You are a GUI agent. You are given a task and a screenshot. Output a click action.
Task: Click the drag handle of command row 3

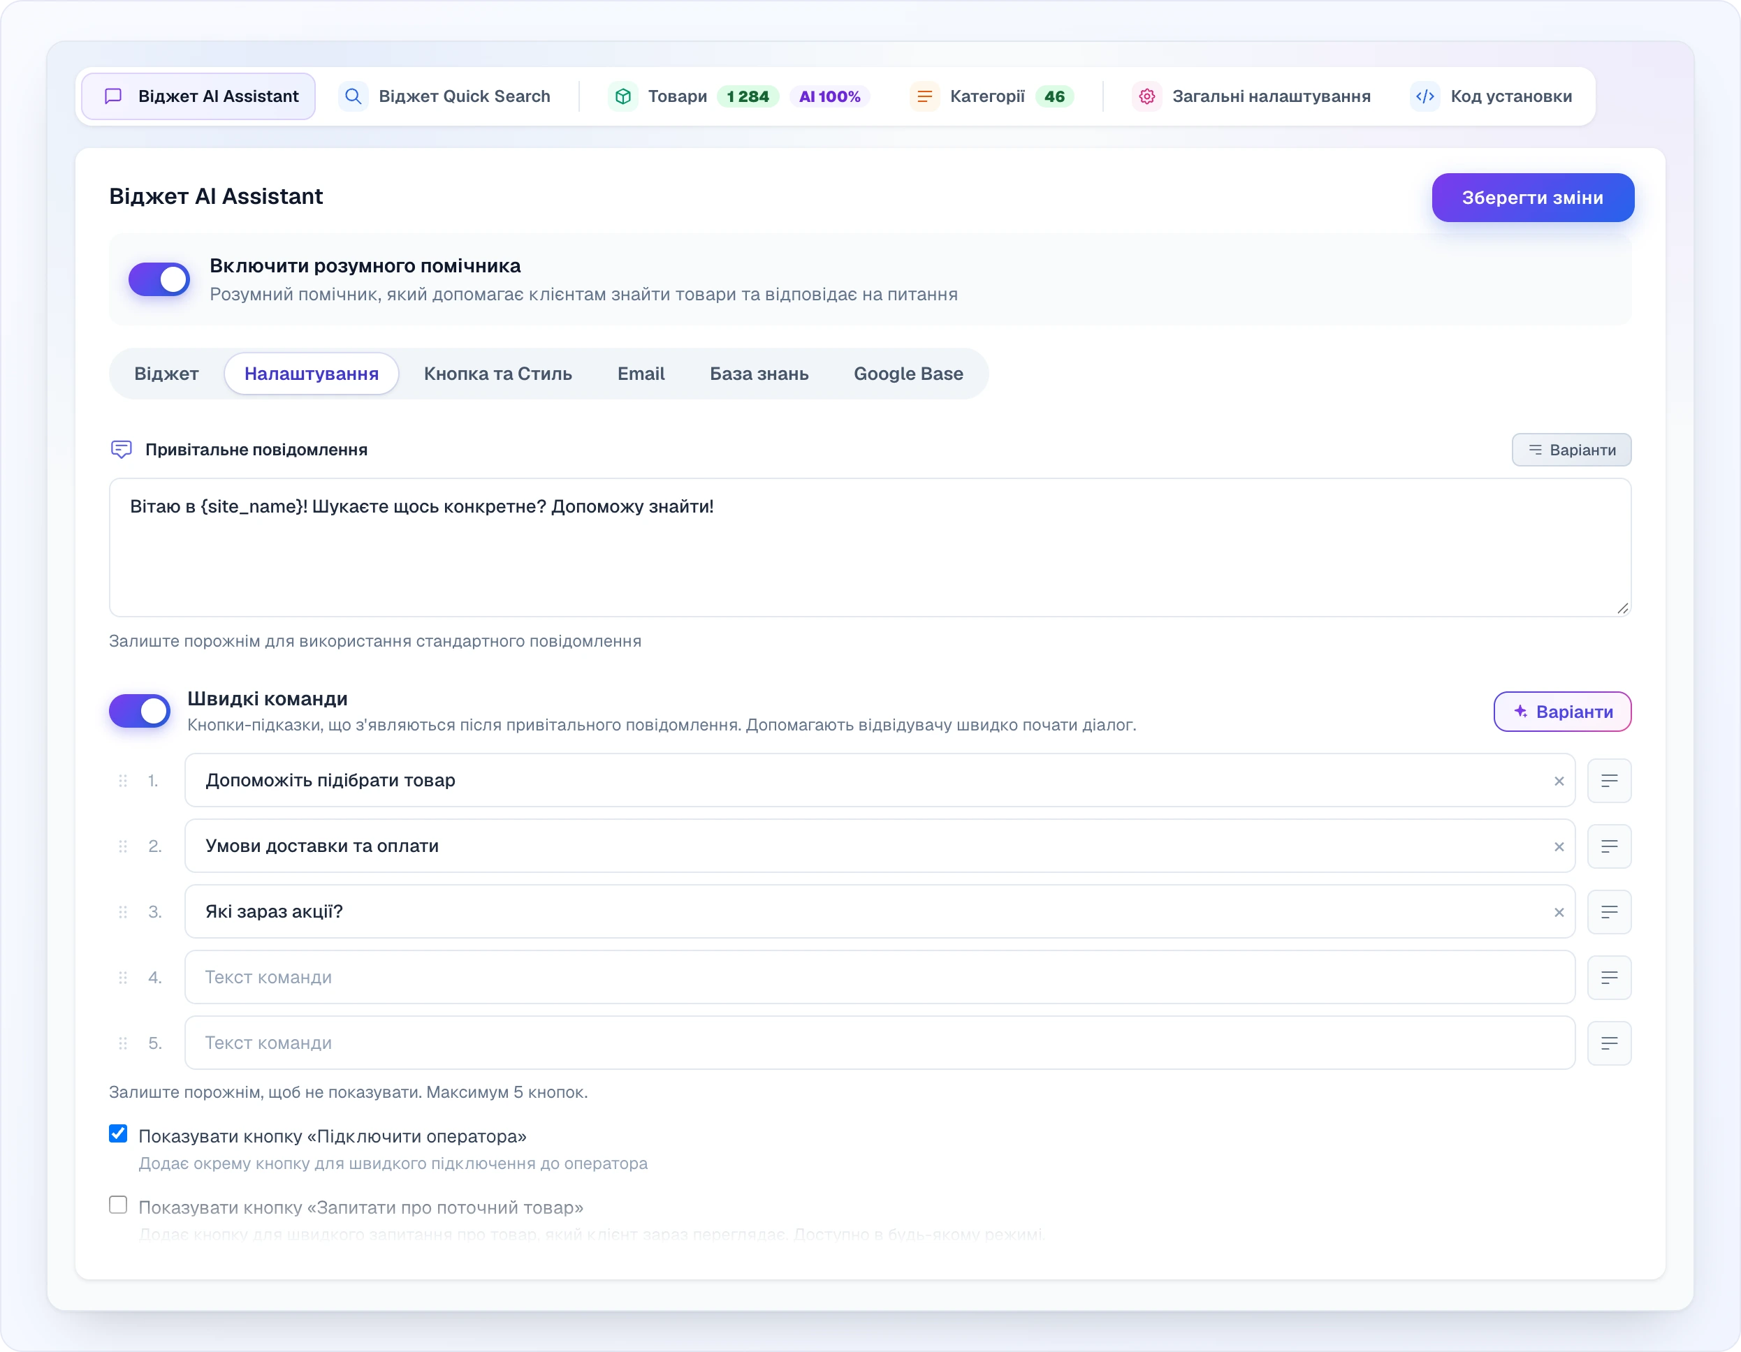(x=123, y=912)
